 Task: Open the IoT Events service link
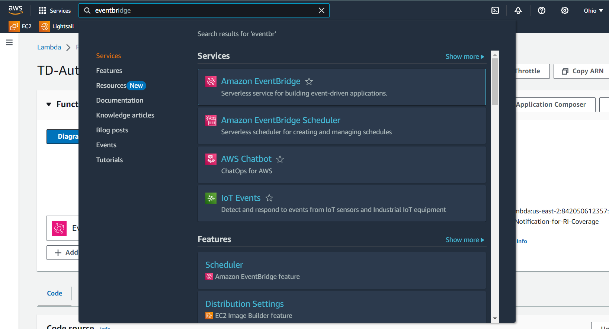(241, 198)
